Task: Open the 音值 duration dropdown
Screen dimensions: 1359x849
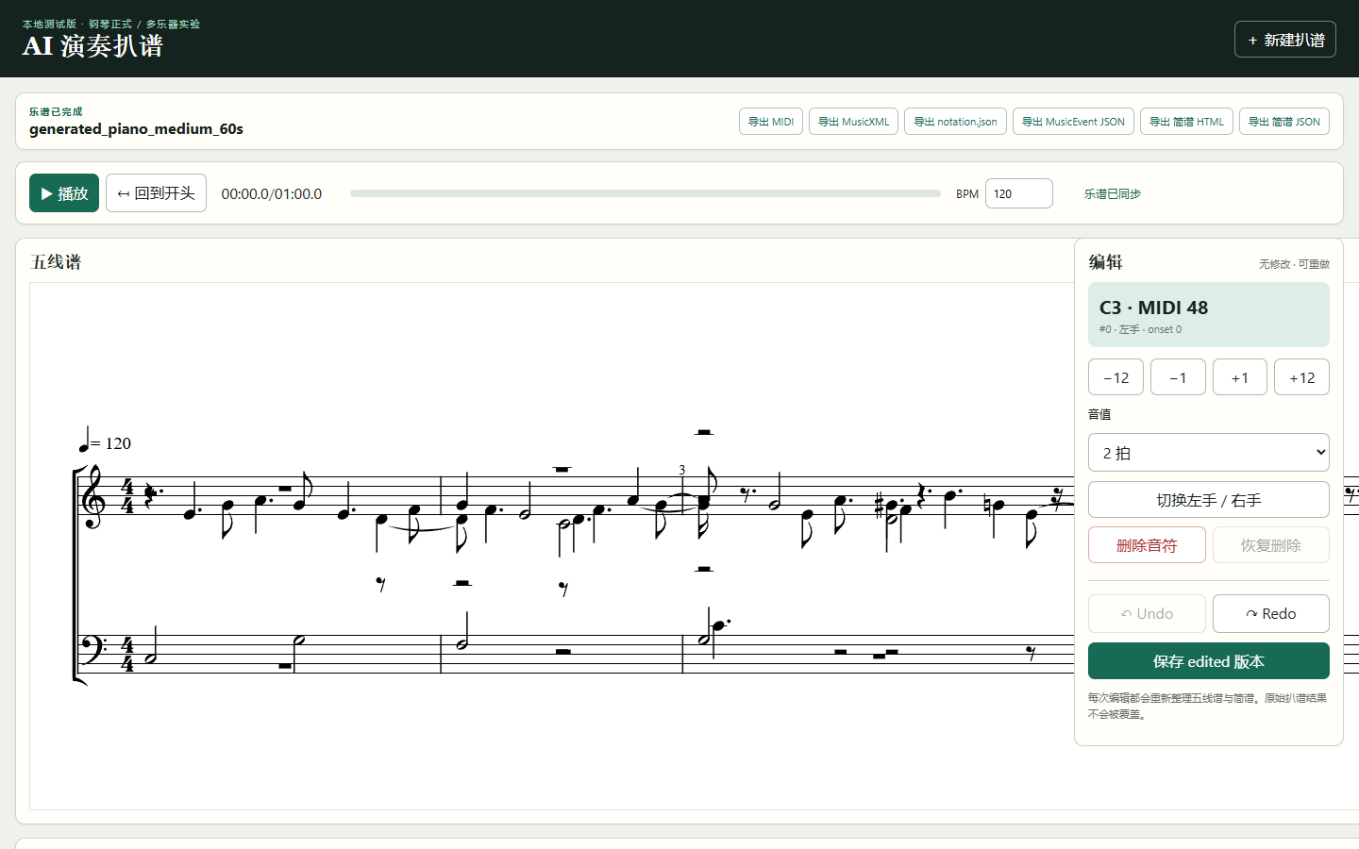Action: (1209, 453)
